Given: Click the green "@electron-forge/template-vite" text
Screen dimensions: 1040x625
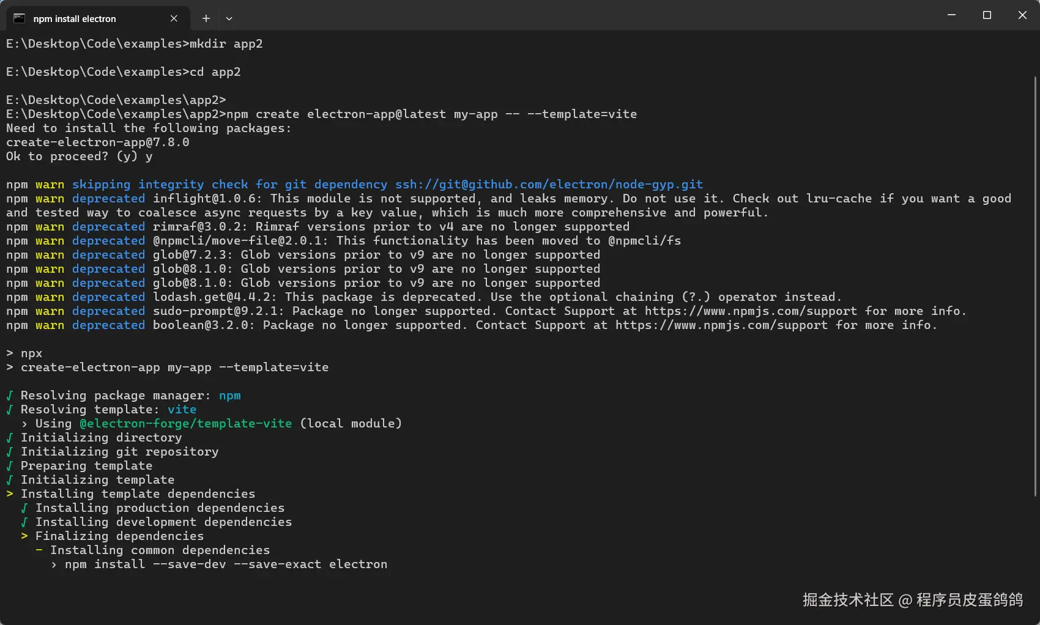Looking at the screenshot, I should pyautogui.click(x=185, y=424).
